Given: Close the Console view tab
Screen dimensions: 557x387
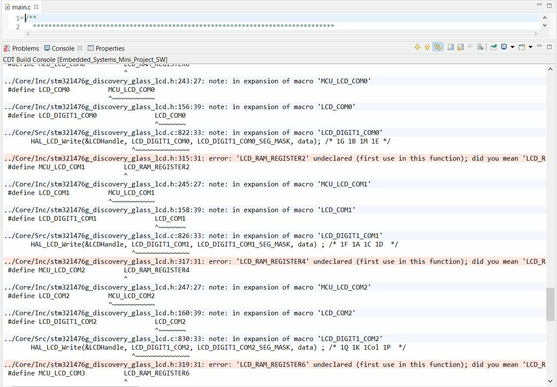Looking at the screenshot, I should point(80,48).
